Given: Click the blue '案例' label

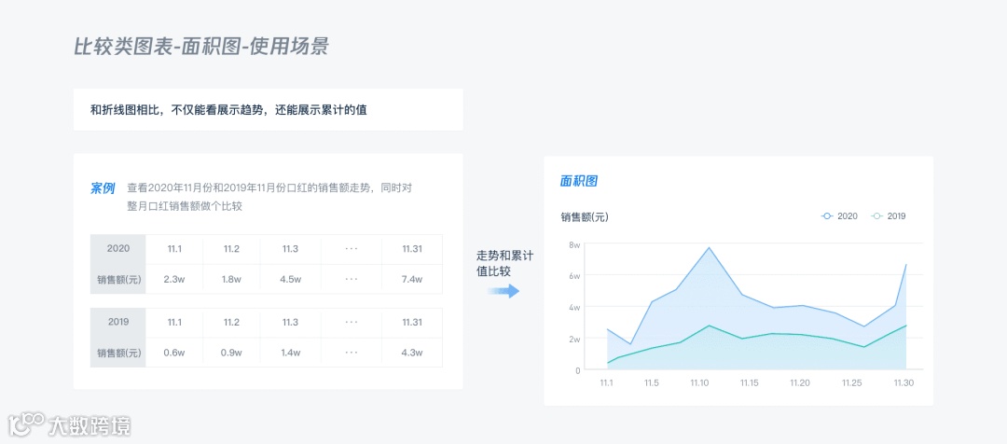Looking at the screenshot, I should point(103,188).
